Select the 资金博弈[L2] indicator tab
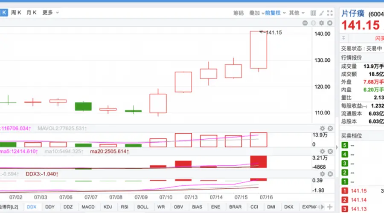 pos(9,207)
